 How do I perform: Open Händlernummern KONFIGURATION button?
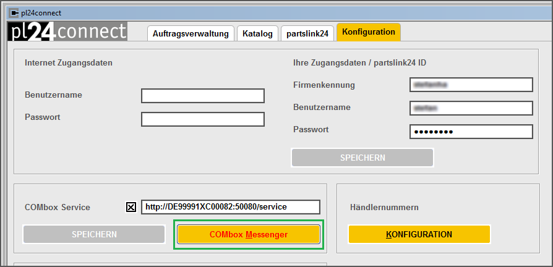[x=419, y=234]
